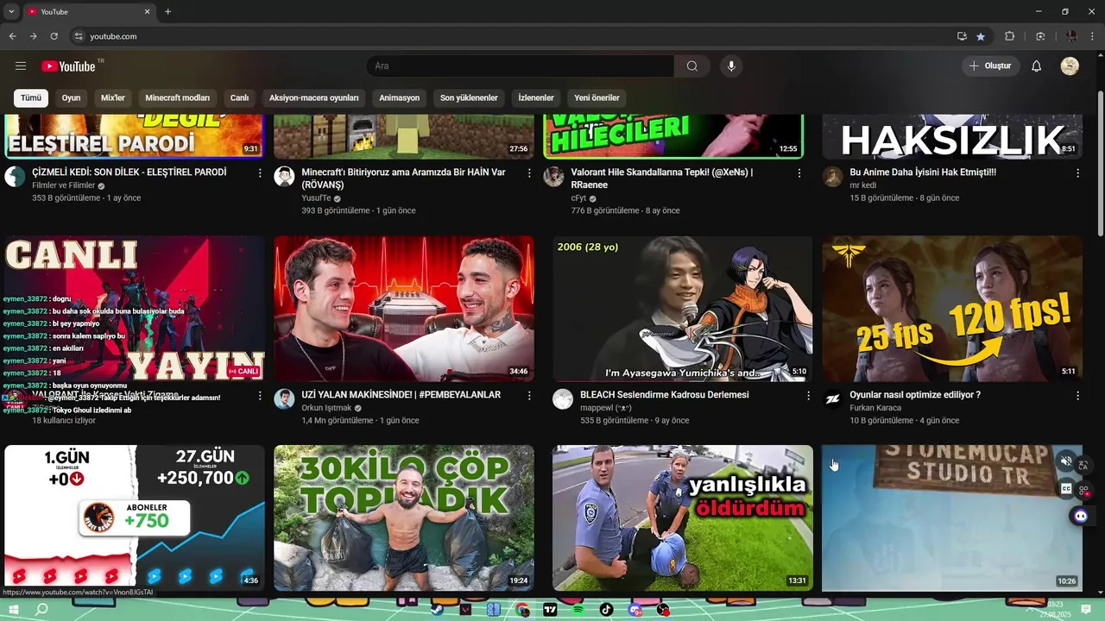Open Spotify from the taskbar

pos(578,610)
